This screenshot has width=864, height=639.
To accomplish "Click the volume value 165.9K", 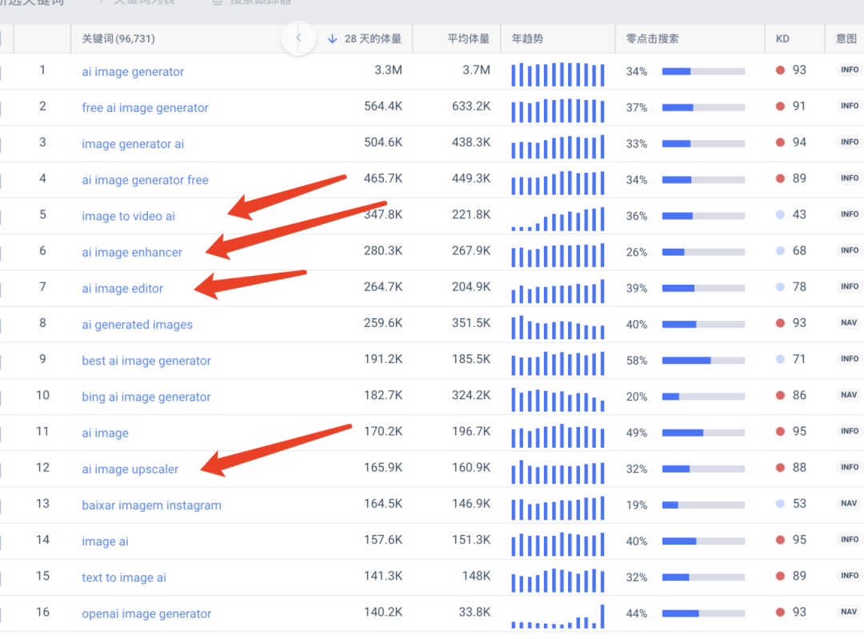I will point(383,467).
